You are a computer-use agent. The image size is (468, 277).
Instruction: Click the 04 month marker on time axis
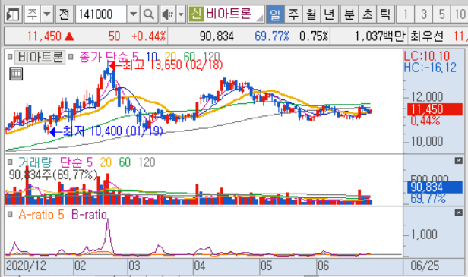(x=200, y=266)
